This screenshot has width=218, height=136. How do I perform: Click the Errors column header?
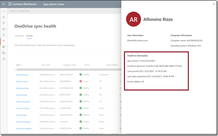click(x=87, y=65)
